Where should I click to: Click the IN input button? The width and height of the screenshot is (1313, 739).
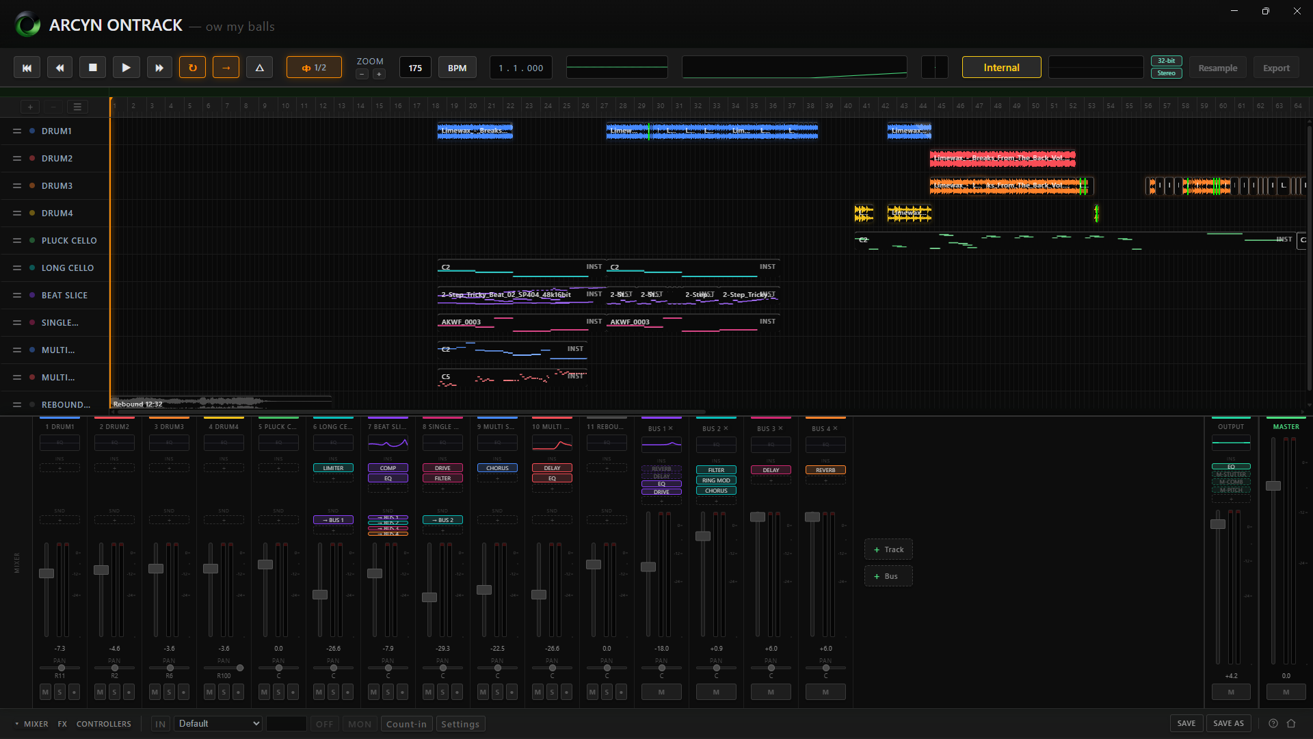tap(160, 724)
